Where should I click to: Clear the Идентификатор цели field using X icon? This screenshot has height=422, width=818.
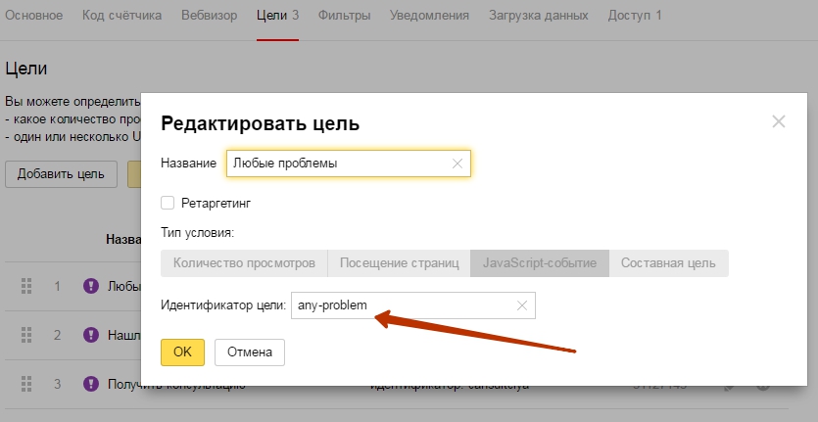tap(522, 306)
